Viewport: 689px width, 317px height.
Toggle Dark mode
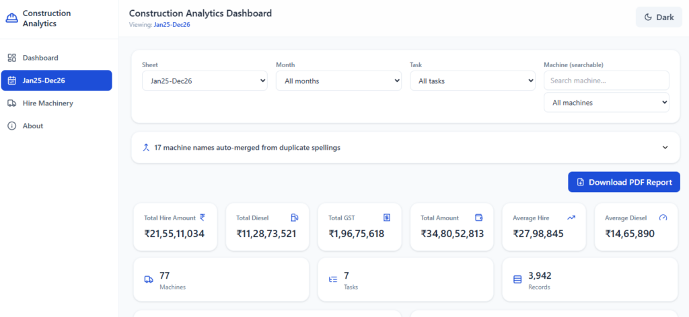pyautogui.click(x=659, y=17)
